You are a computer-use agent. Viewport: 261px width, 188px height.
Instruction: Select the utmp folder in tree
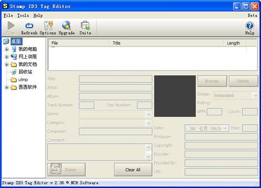coord(23,79)
